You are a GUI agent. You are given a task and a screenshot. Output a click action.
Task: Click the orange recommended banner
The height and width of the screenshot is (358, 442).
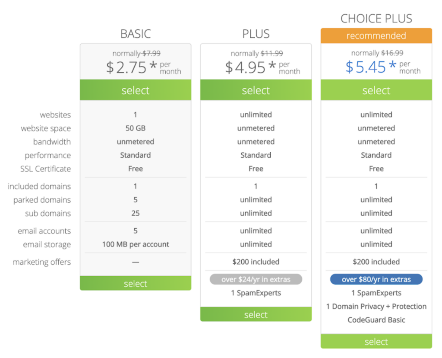point(376,35)
